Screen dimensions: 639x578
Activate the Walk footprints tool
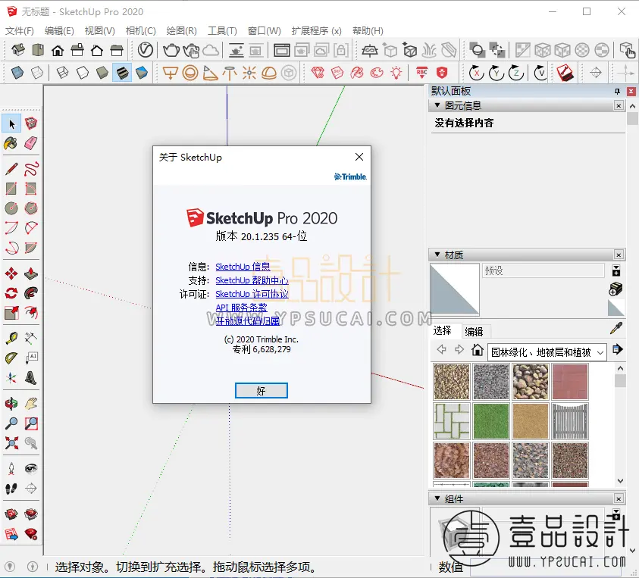[x=11, y=488]
